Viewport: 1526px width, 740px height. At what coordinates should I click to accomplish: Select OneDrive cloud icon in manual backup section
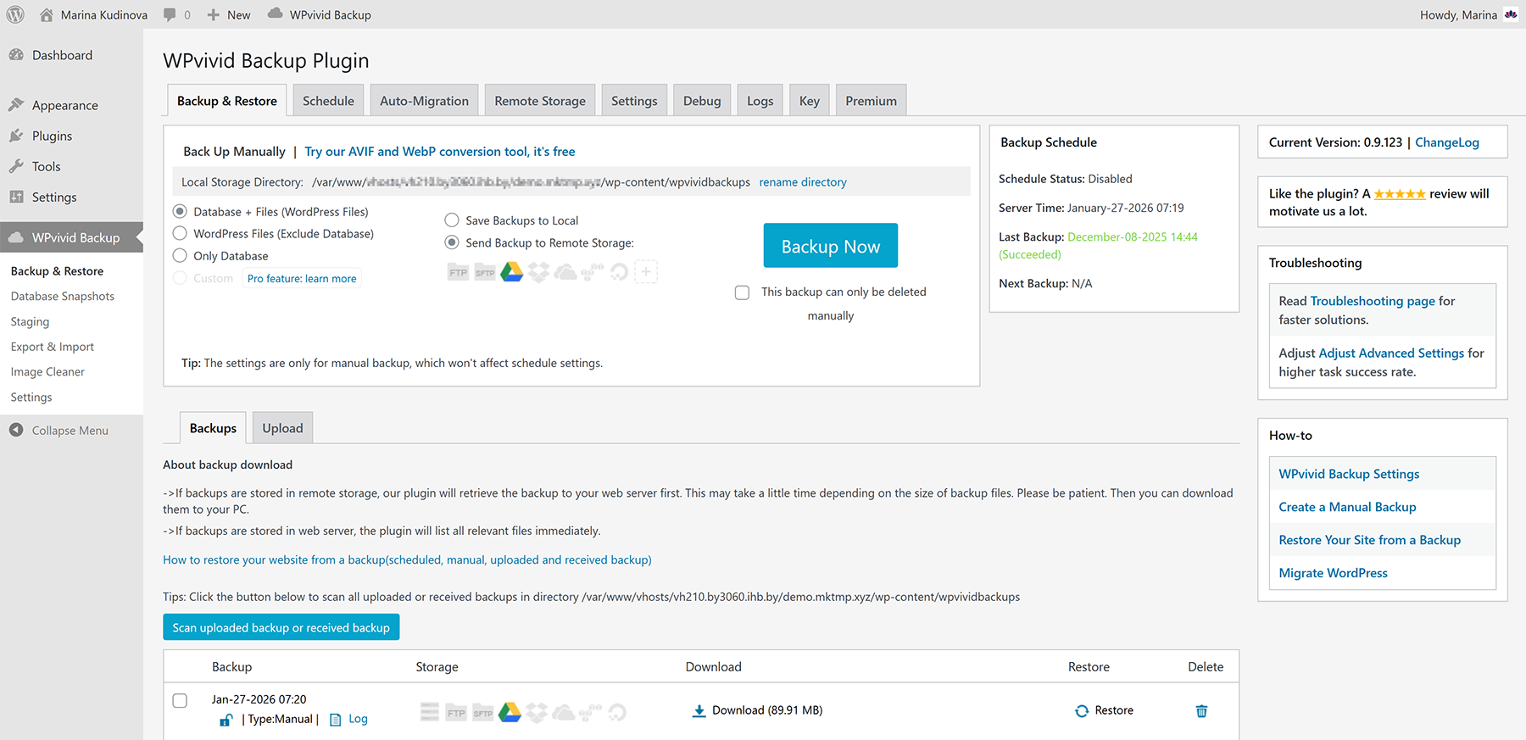point(565,272)
